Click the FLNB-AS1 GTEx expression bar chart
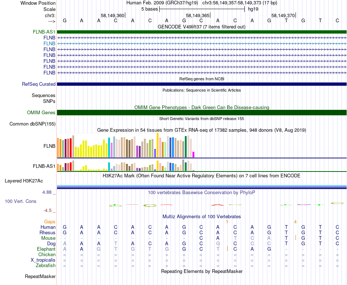 pos(126,165)
